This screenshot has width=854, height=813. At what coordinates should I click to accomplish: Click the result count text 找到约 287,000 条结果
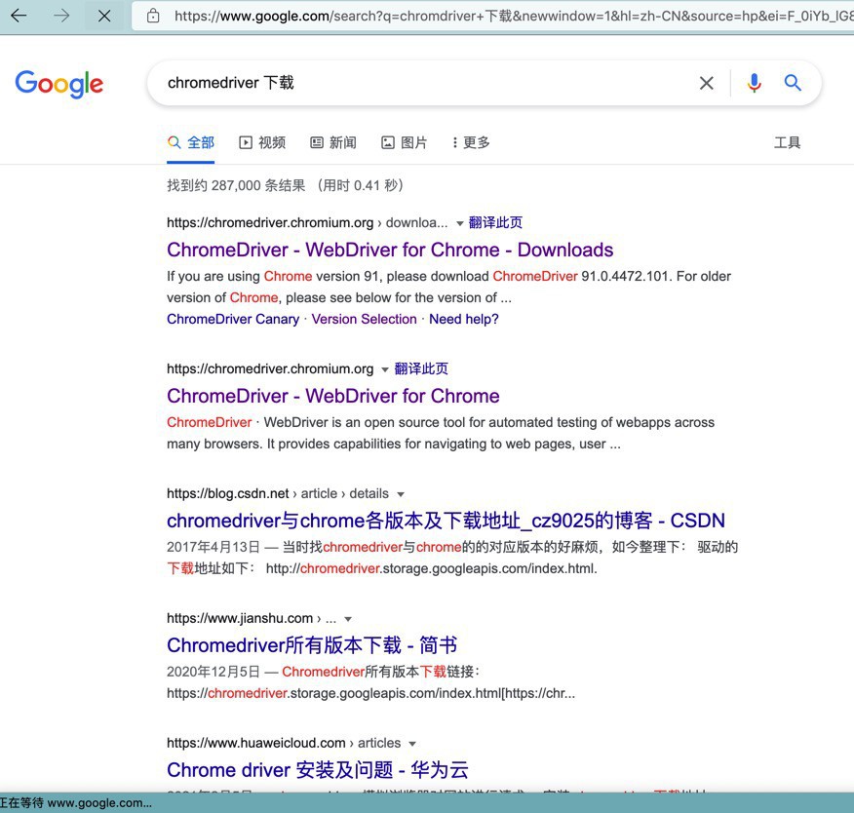coord(236,185)
